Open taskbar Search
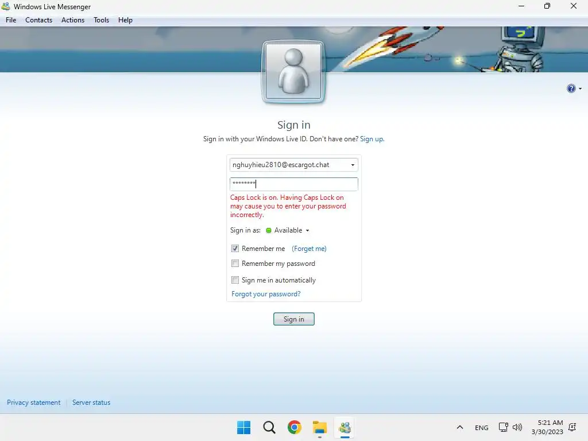 click(269, 427)
